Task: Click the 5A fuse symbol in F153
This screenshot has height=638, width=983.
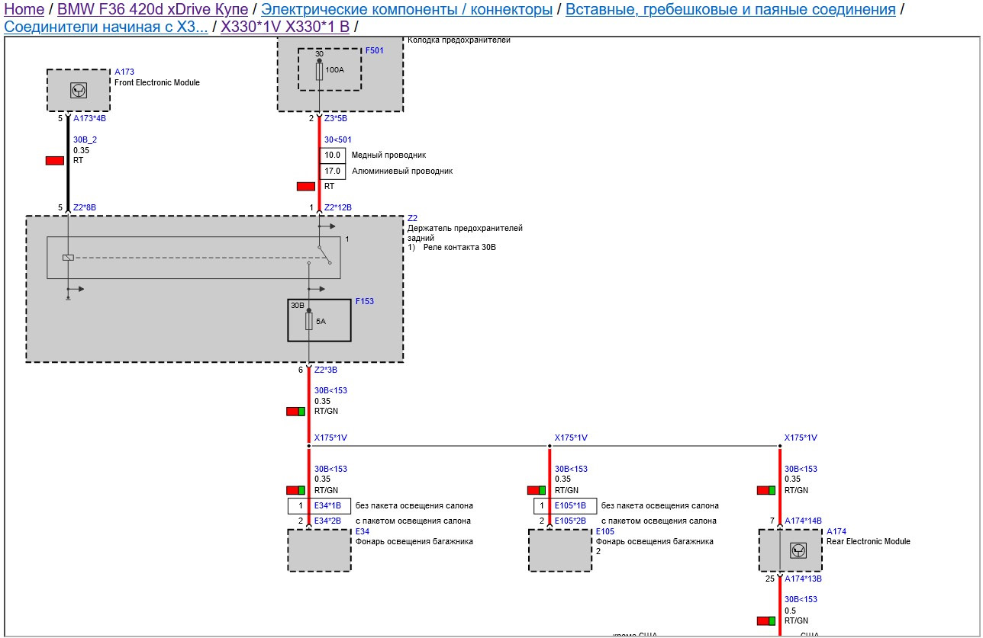Action: tap(309, 322)
